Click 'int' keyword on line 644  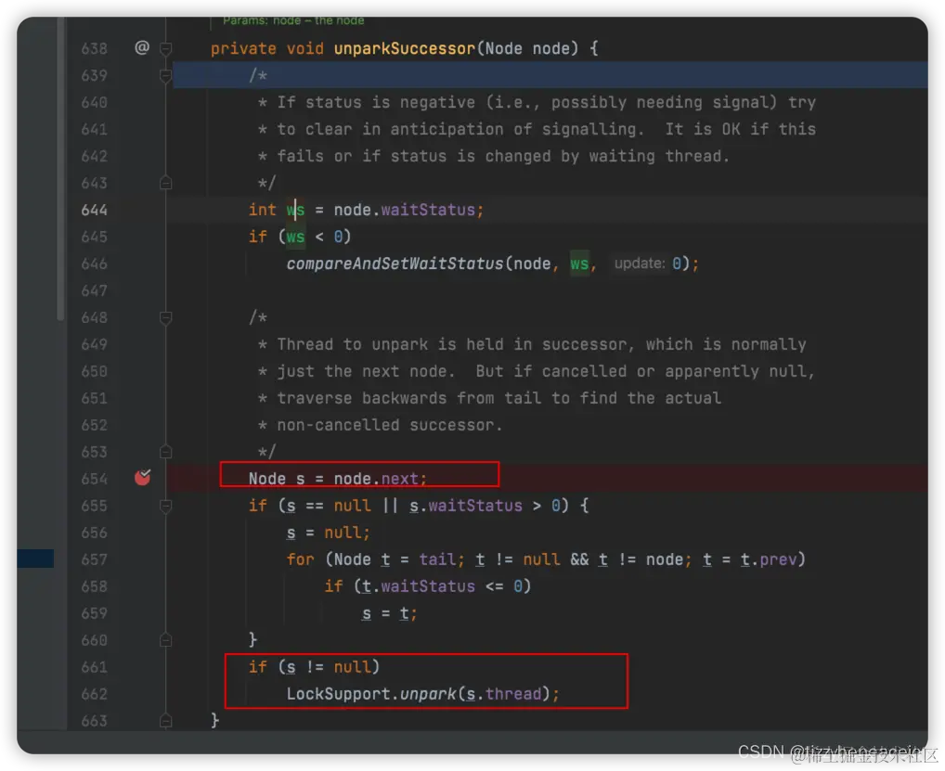coord(262,210)
